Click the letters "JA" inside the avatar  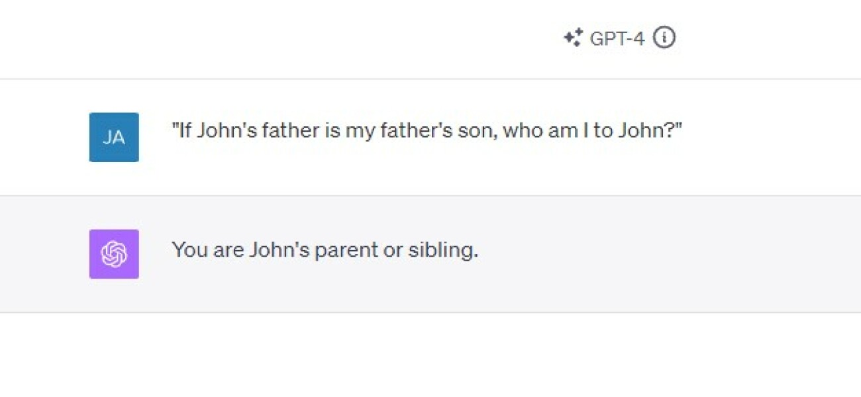click(x=114, y=138)
